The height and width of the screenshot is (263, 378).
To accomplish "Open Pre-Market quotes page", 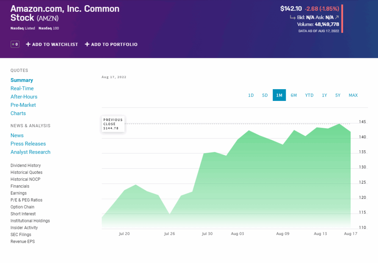I will pyautogui.click(x=23, y=105).
